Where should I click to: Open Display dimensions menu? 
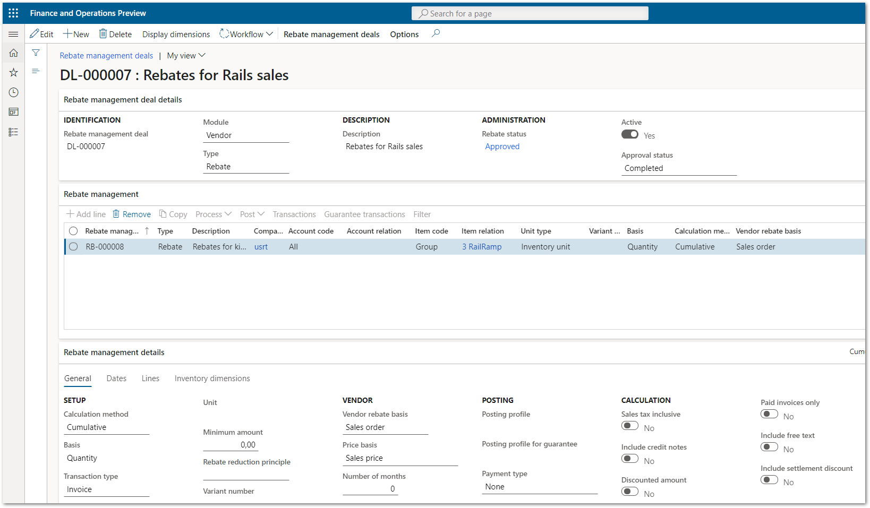[x=176, y=34]
